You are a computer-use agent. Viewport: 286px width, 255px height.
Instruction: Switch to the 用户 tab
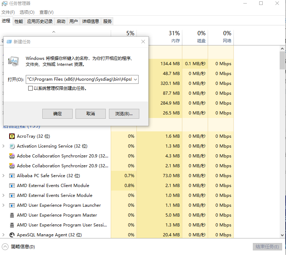pos(73,21)
